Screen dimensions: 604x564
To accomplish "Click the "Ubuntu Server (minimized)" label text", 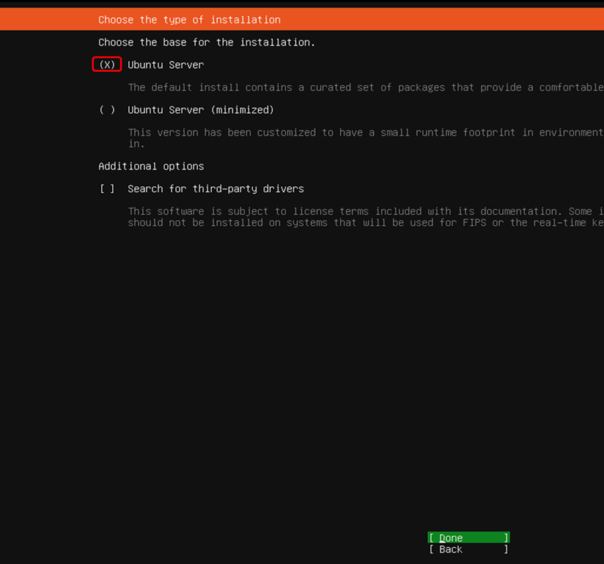I will (201, 110).
